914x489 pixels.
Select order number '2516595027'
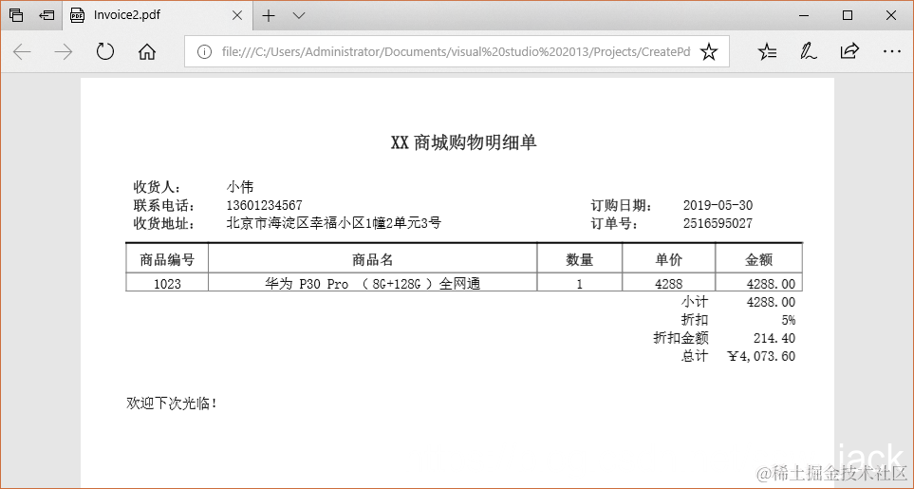[x=718, y=223]
